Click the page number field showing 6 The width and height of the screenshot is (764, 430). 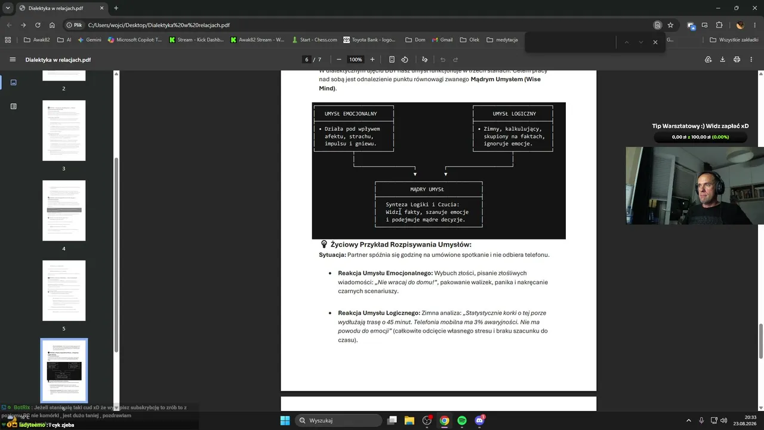click(307, 60)
